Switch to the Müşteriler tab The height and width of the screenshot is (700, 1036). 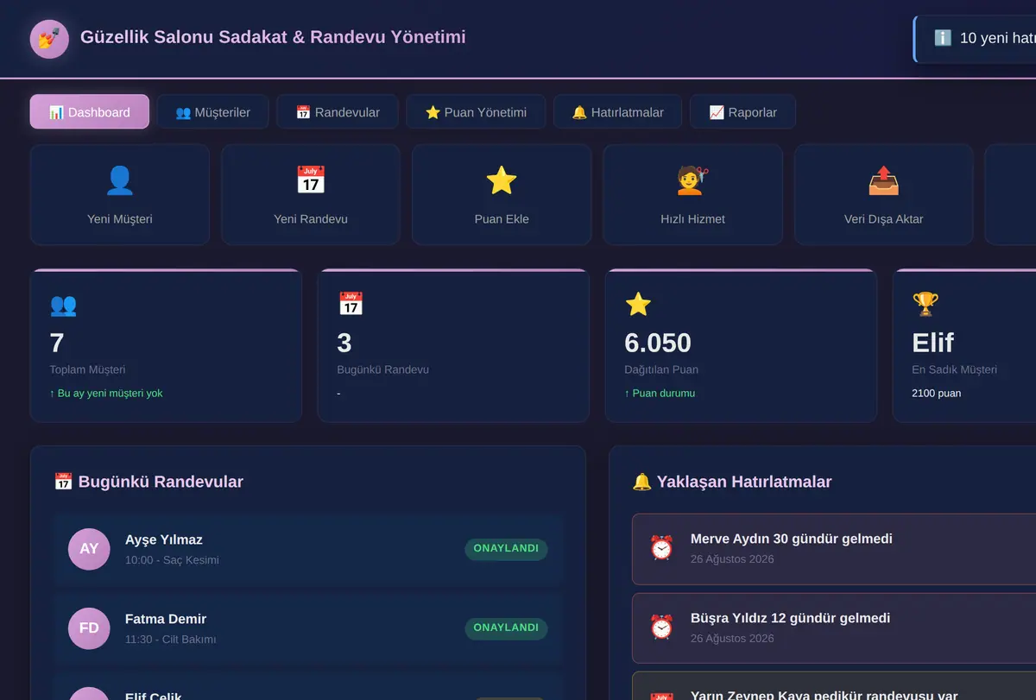tap(212, 111)
